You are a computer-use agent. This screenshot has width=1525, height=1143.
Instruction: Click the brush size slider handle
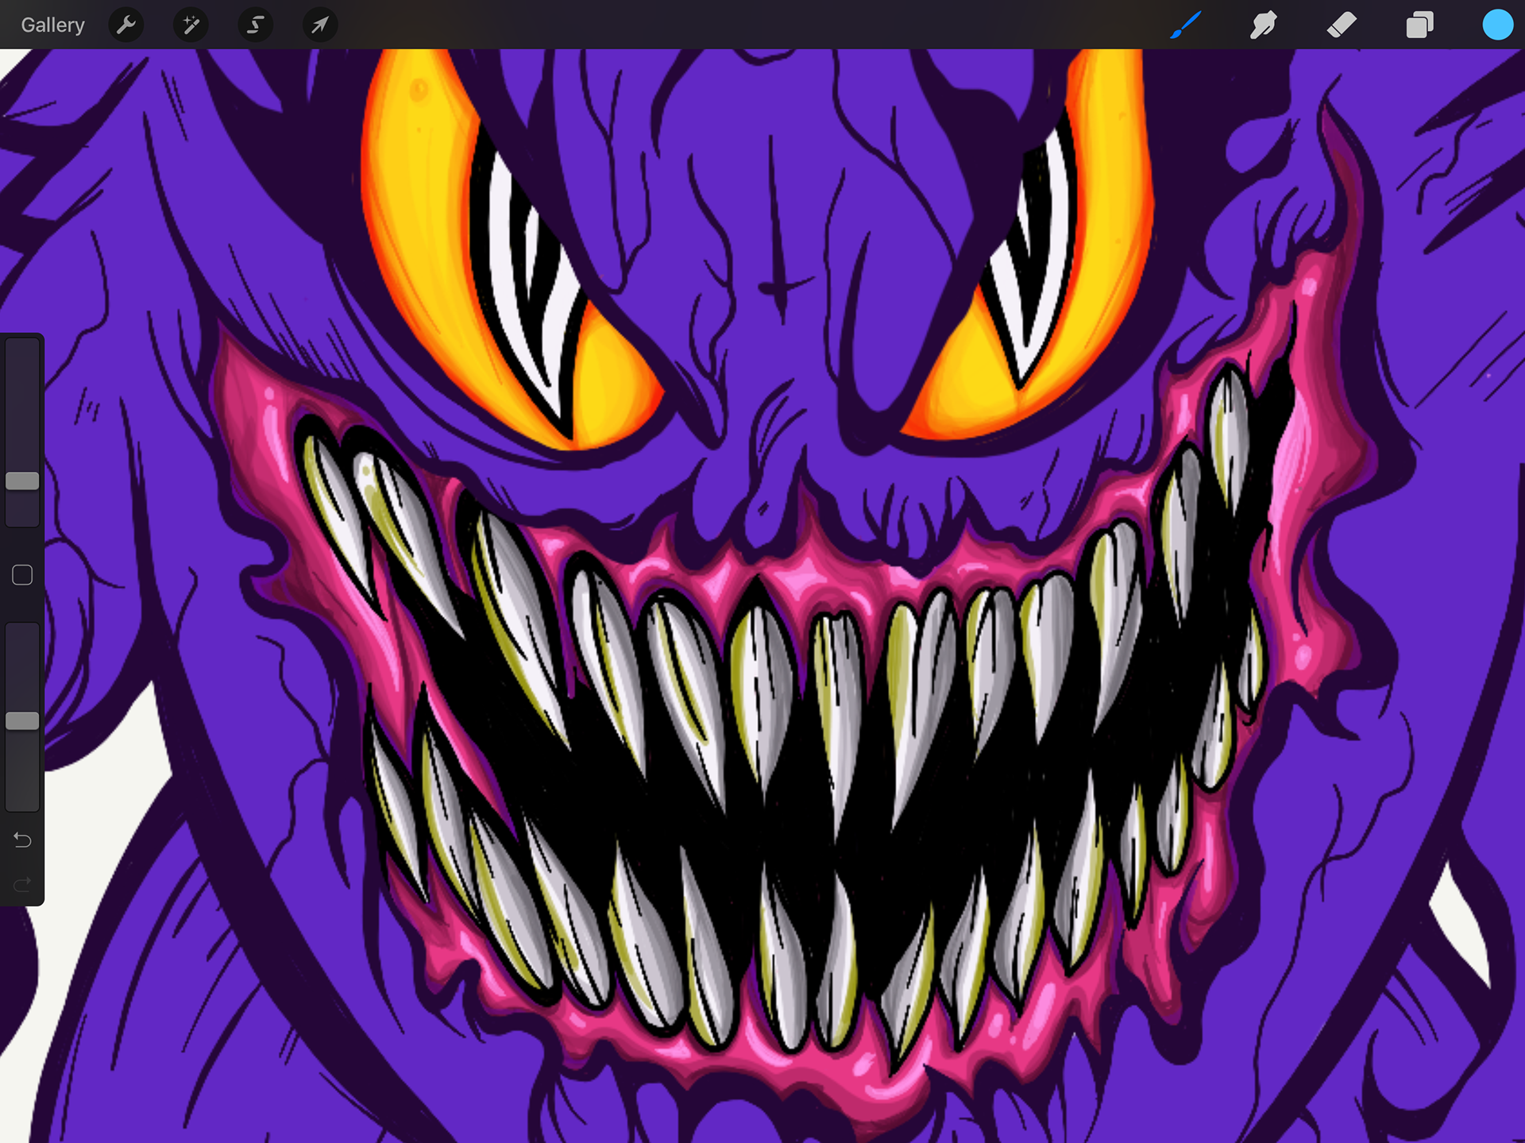point(22,481)
